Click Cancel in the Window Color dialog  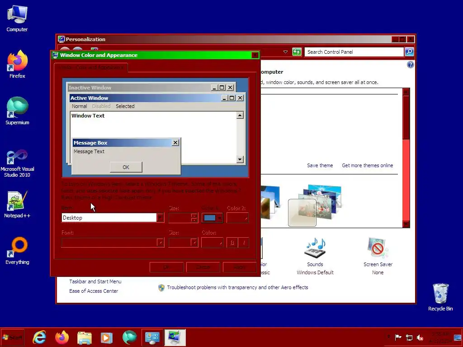203,267
